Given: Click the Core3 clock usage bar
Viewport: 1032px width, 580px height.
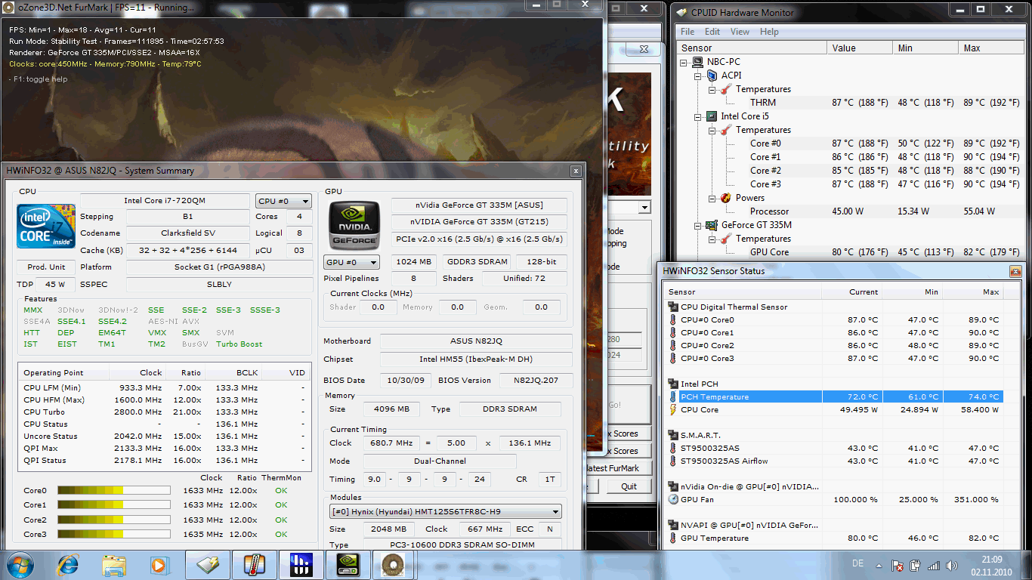Looking at the screenshot, I should (114, 534).
